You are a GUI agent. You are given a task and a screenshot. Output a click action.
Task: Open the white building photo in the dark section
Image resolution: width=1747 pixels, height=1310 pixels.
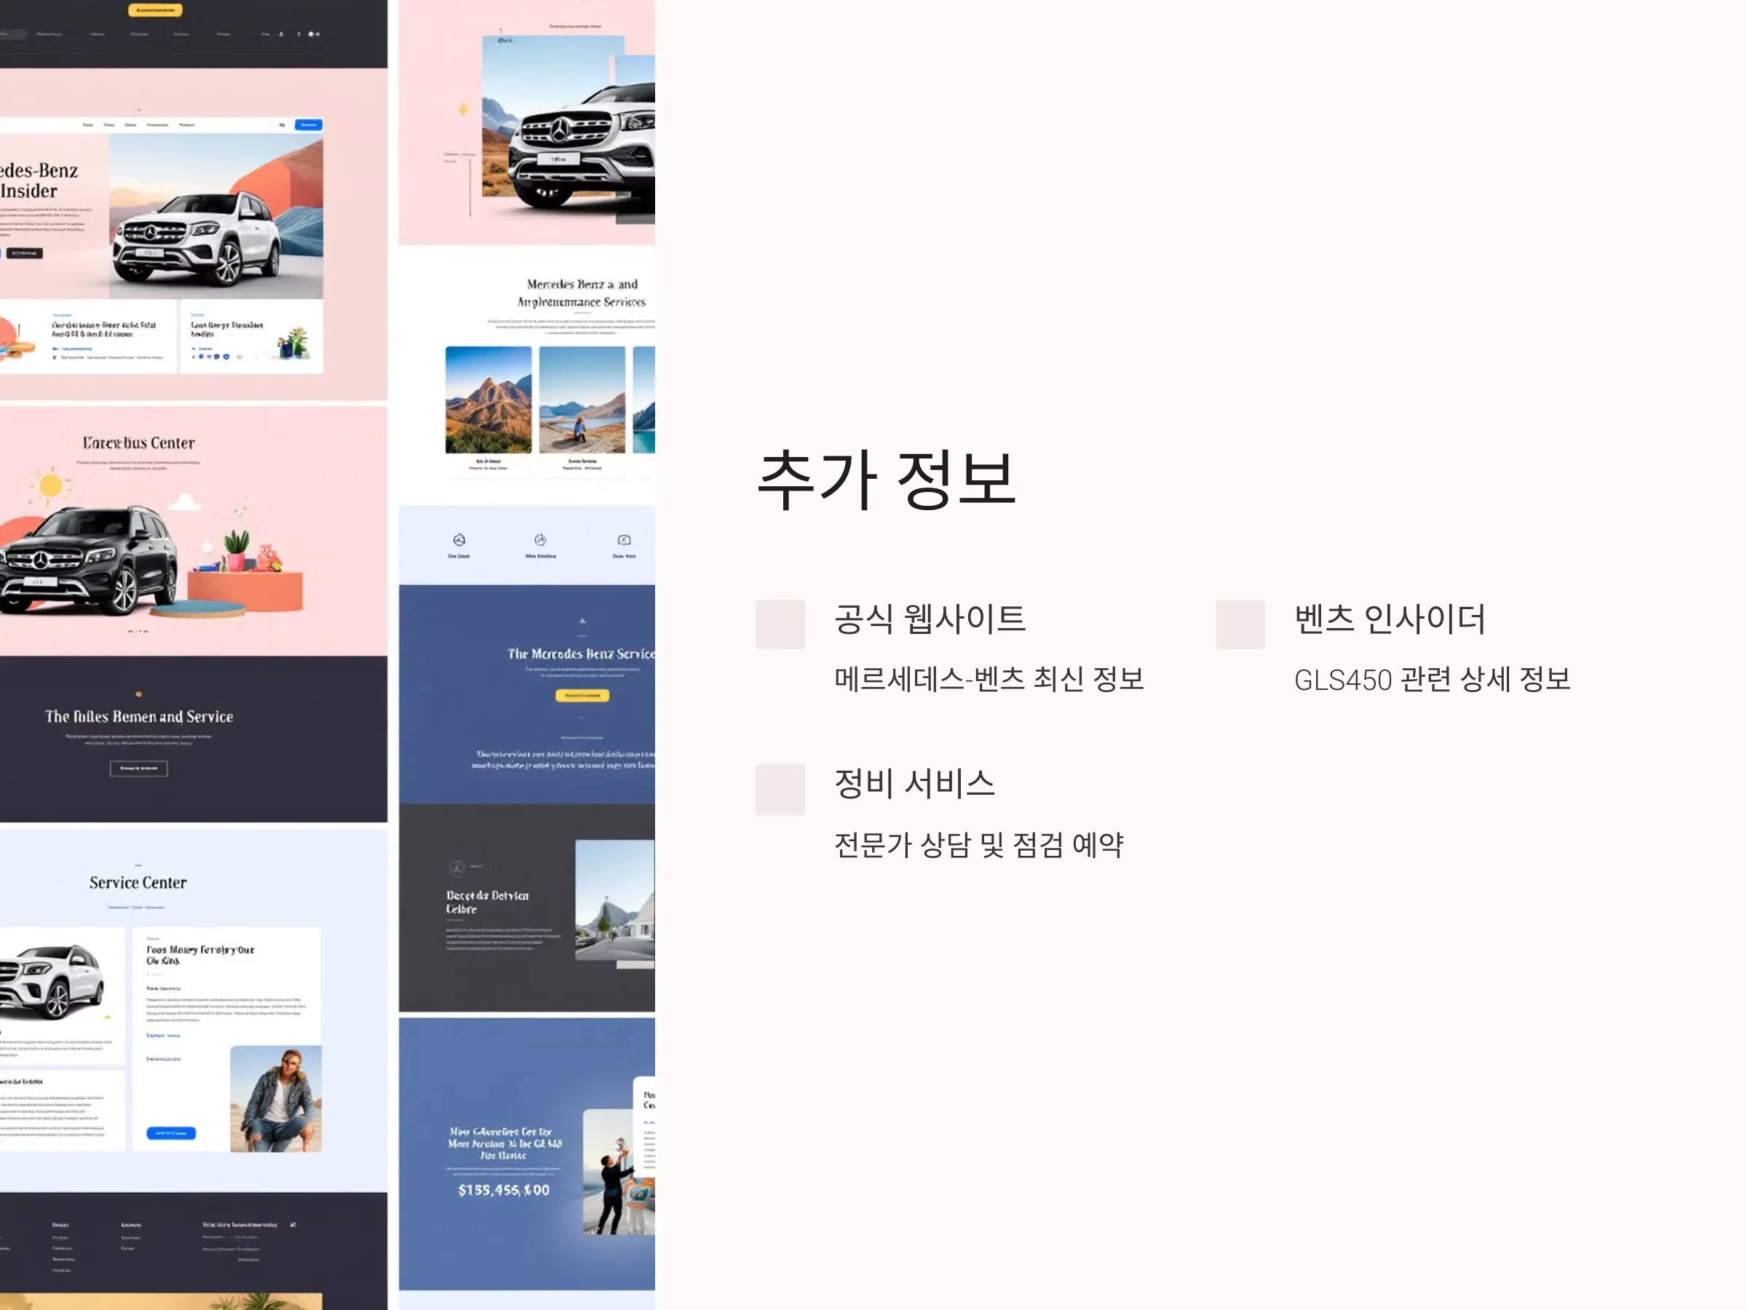pos(614,900)
